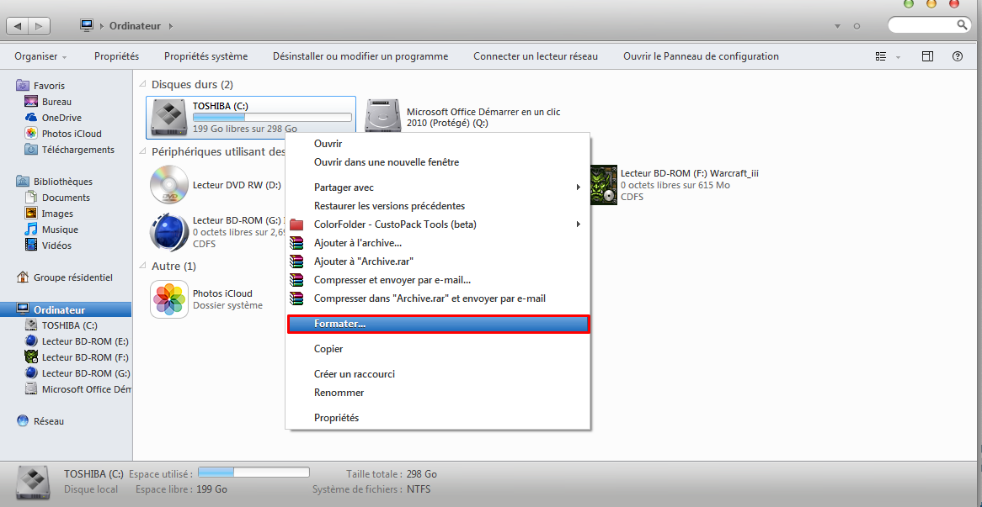The image size is (982, 507).
Task: Collapse the Disques durs group
Action: (143, 84)
